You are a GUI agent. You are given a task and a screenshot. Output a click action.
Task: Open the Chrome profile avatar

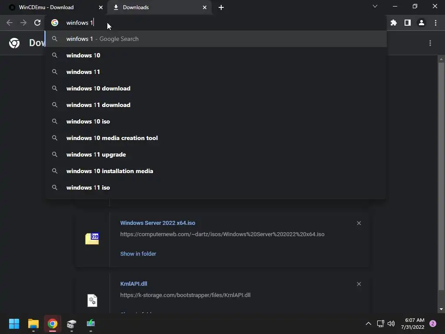pyautogui.click(x=422, y=23)
